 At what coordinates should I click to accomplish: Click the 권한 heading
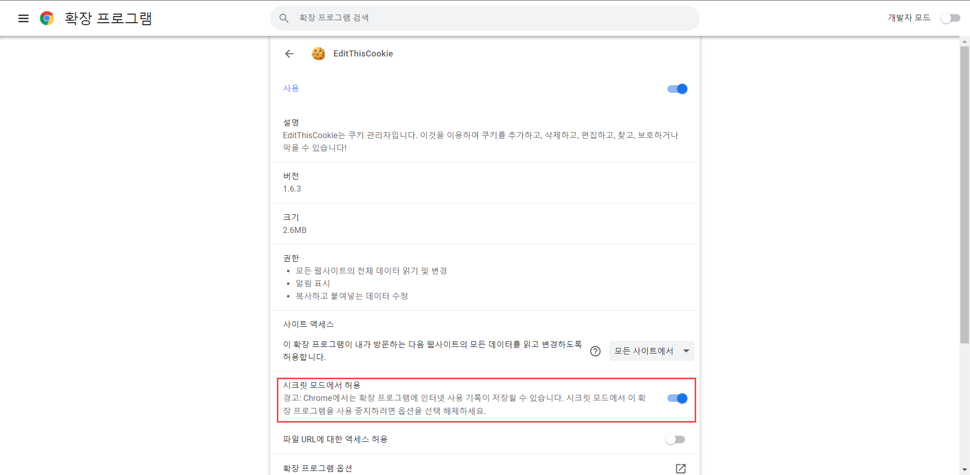[291, 258]
